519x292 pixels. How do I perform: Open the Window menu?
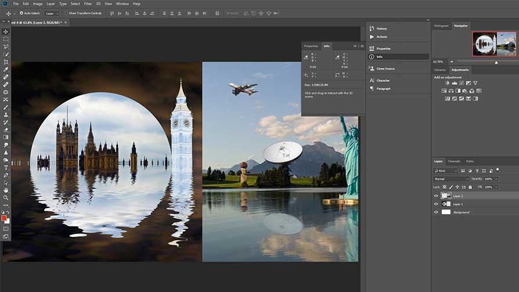pyautogui.click(x=122, y=3)
